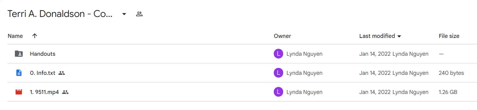Image resolution: width=477 pixels, height=110 pixels.
Task: Click the red video icon for 1. 9511.mp4
Action: (x=19, y=92)
